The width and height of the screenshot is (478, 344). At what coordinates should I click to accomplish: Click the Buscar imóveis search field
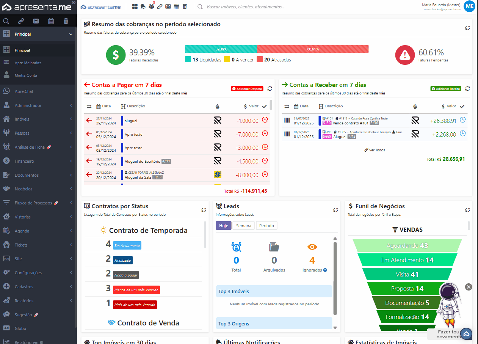[246, 7]
